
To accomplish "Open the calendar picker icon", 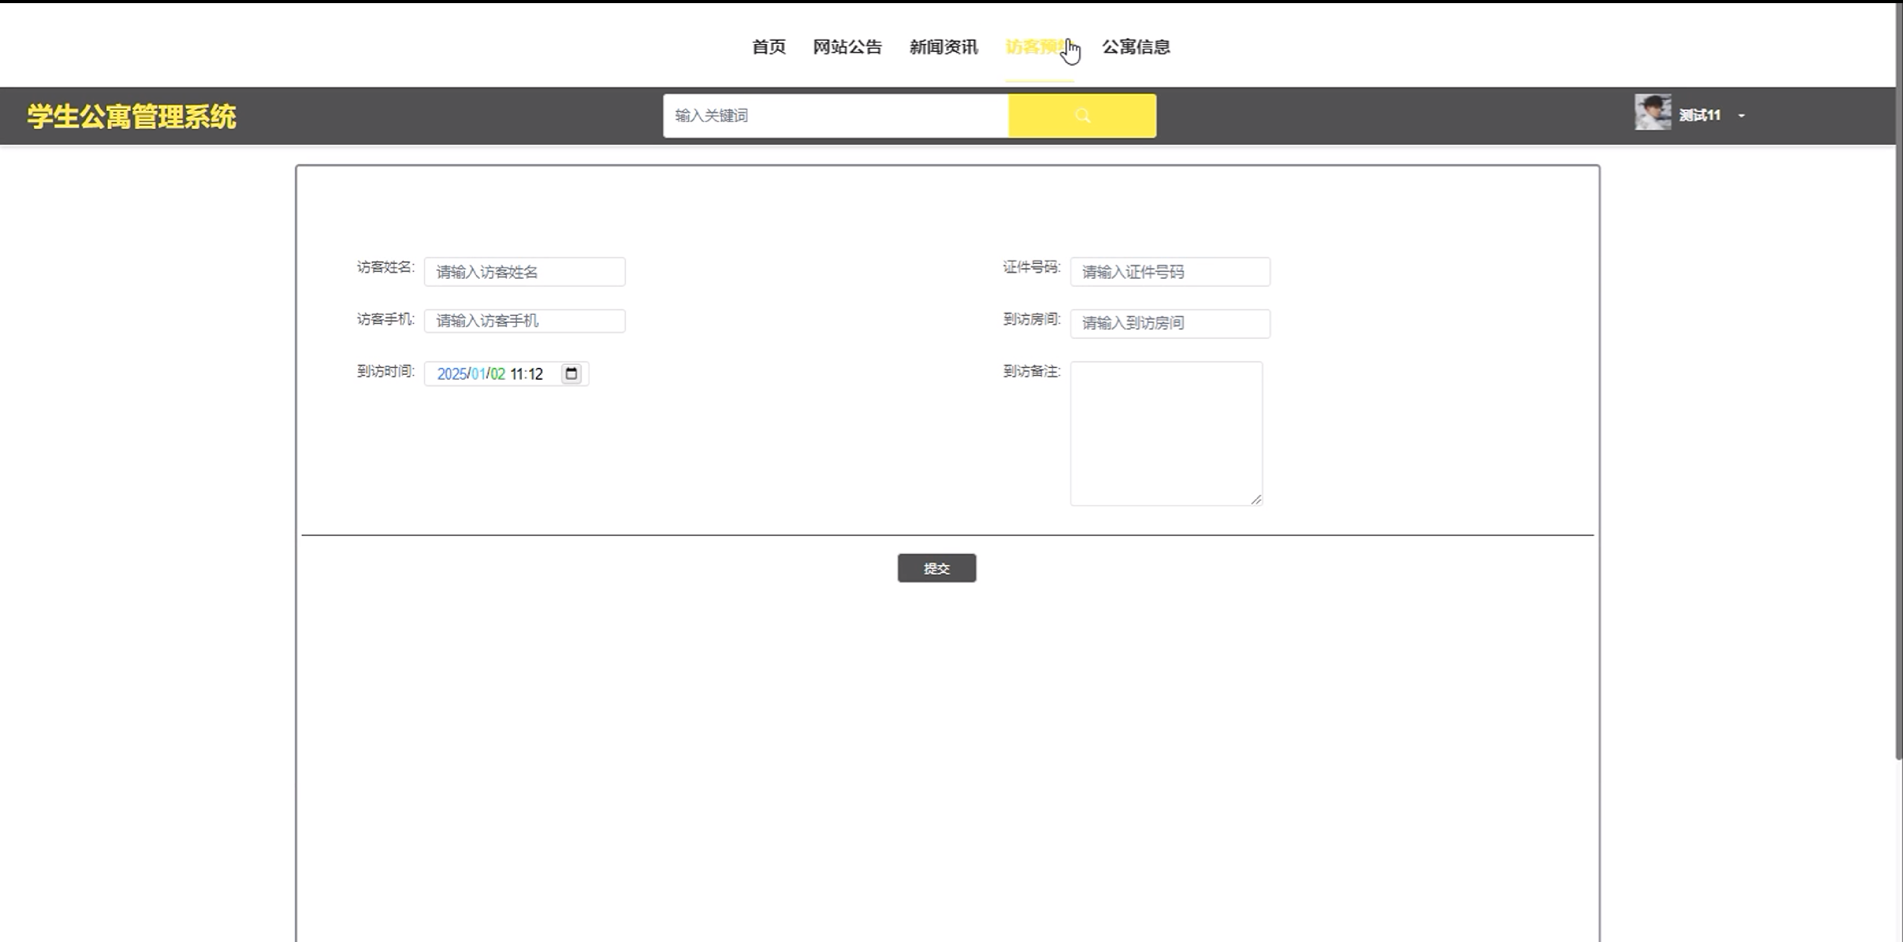I will [x=571, y=374].
